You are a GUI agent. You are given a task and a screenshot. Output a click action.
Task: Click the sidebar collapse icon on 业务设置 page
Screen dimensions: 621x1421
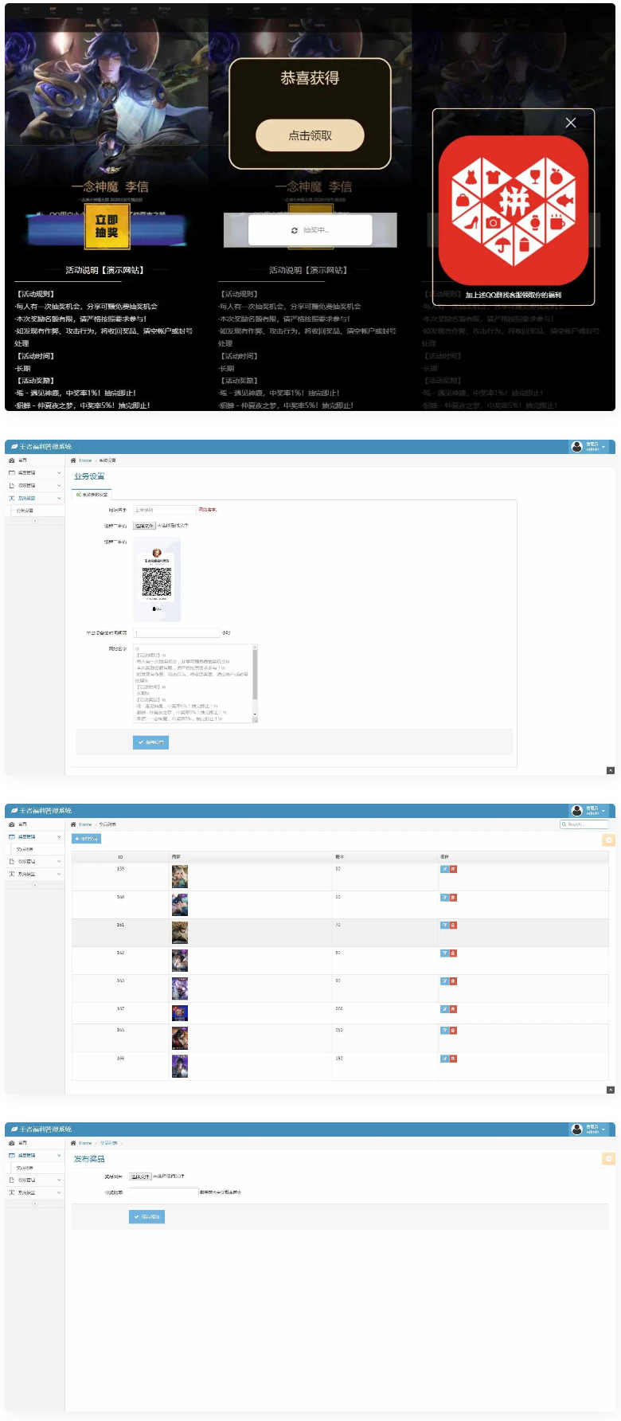click(x=34, y=521)
